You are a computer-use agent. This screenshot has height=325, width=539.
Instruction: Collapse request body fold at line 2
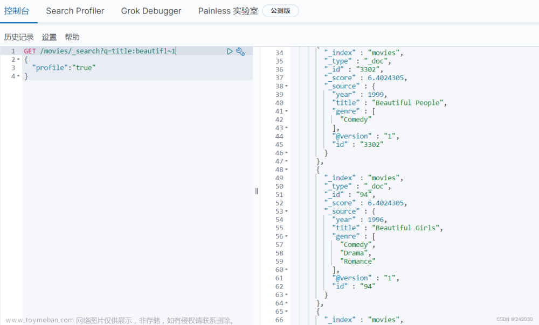pos(18,59)
